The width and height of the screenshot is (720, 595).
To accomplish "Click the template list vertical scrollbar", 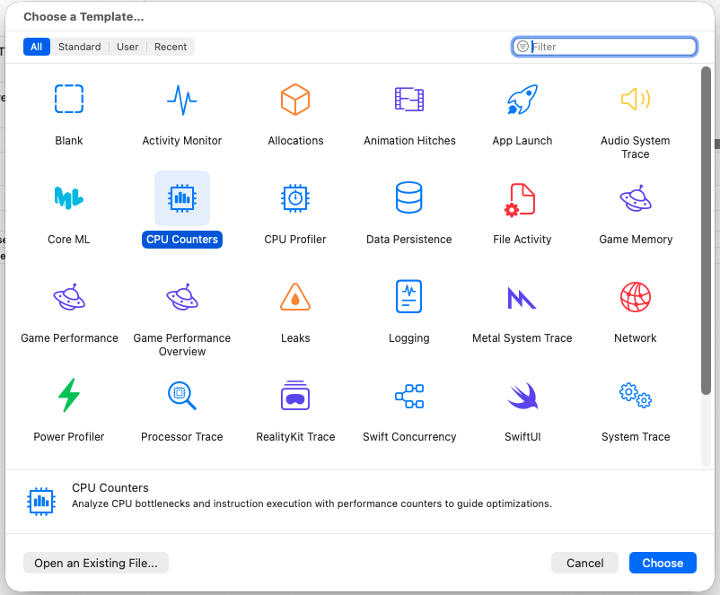I will point(706,231).
